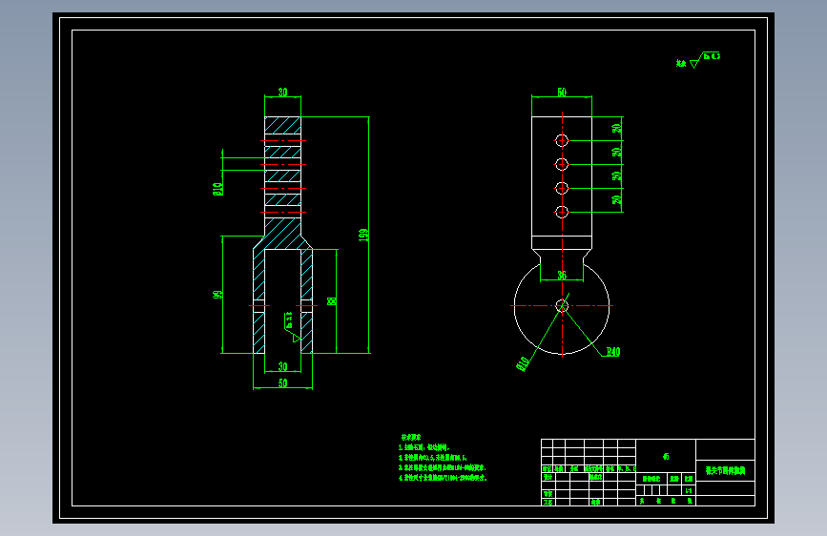
Task: Select the 30 dimension above the hatched shank
Action: coord(282,92)
